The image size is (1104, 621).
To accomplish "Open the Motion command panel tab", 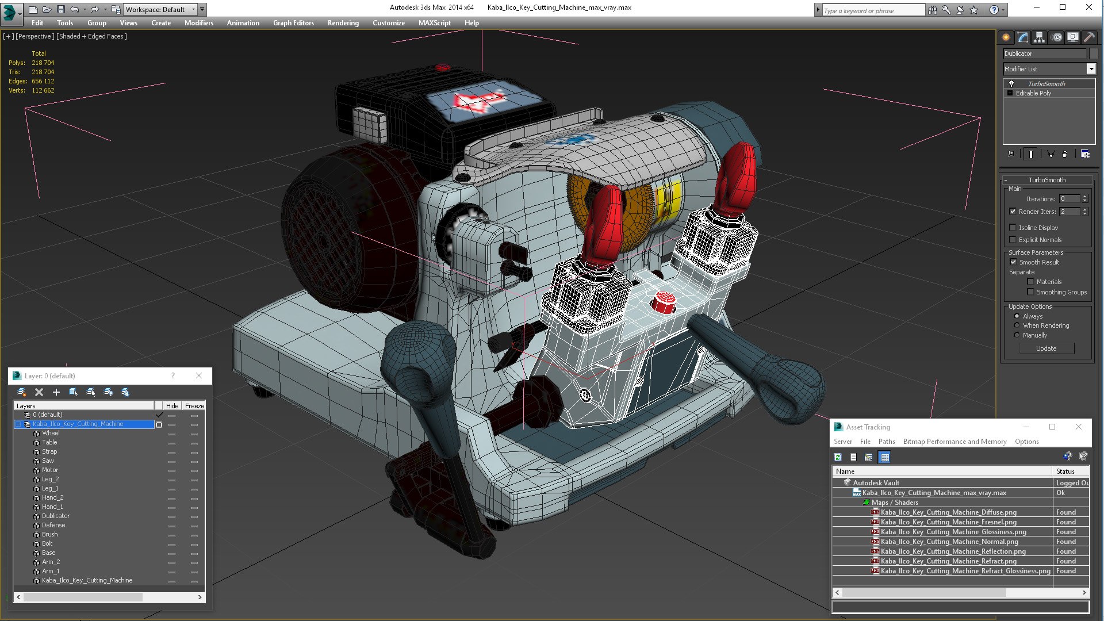I will click(1056, 37).
